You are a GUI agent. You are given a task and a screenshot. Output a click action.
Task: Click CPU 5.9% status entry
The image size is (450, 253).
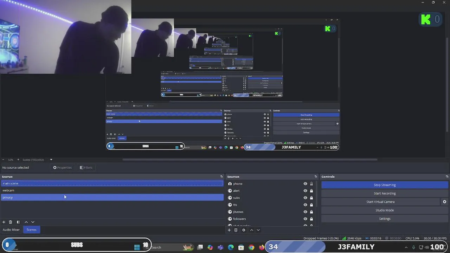coord(412,239)
